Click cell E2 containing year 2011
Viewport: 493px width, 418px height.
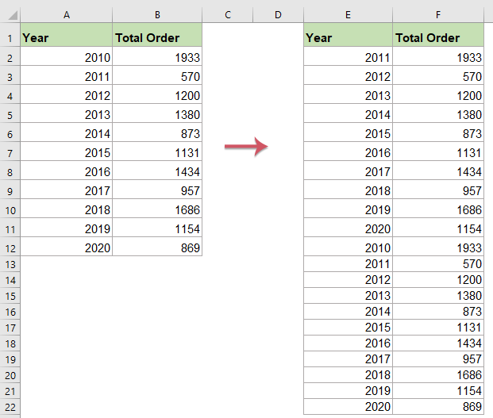click(348, 57)
